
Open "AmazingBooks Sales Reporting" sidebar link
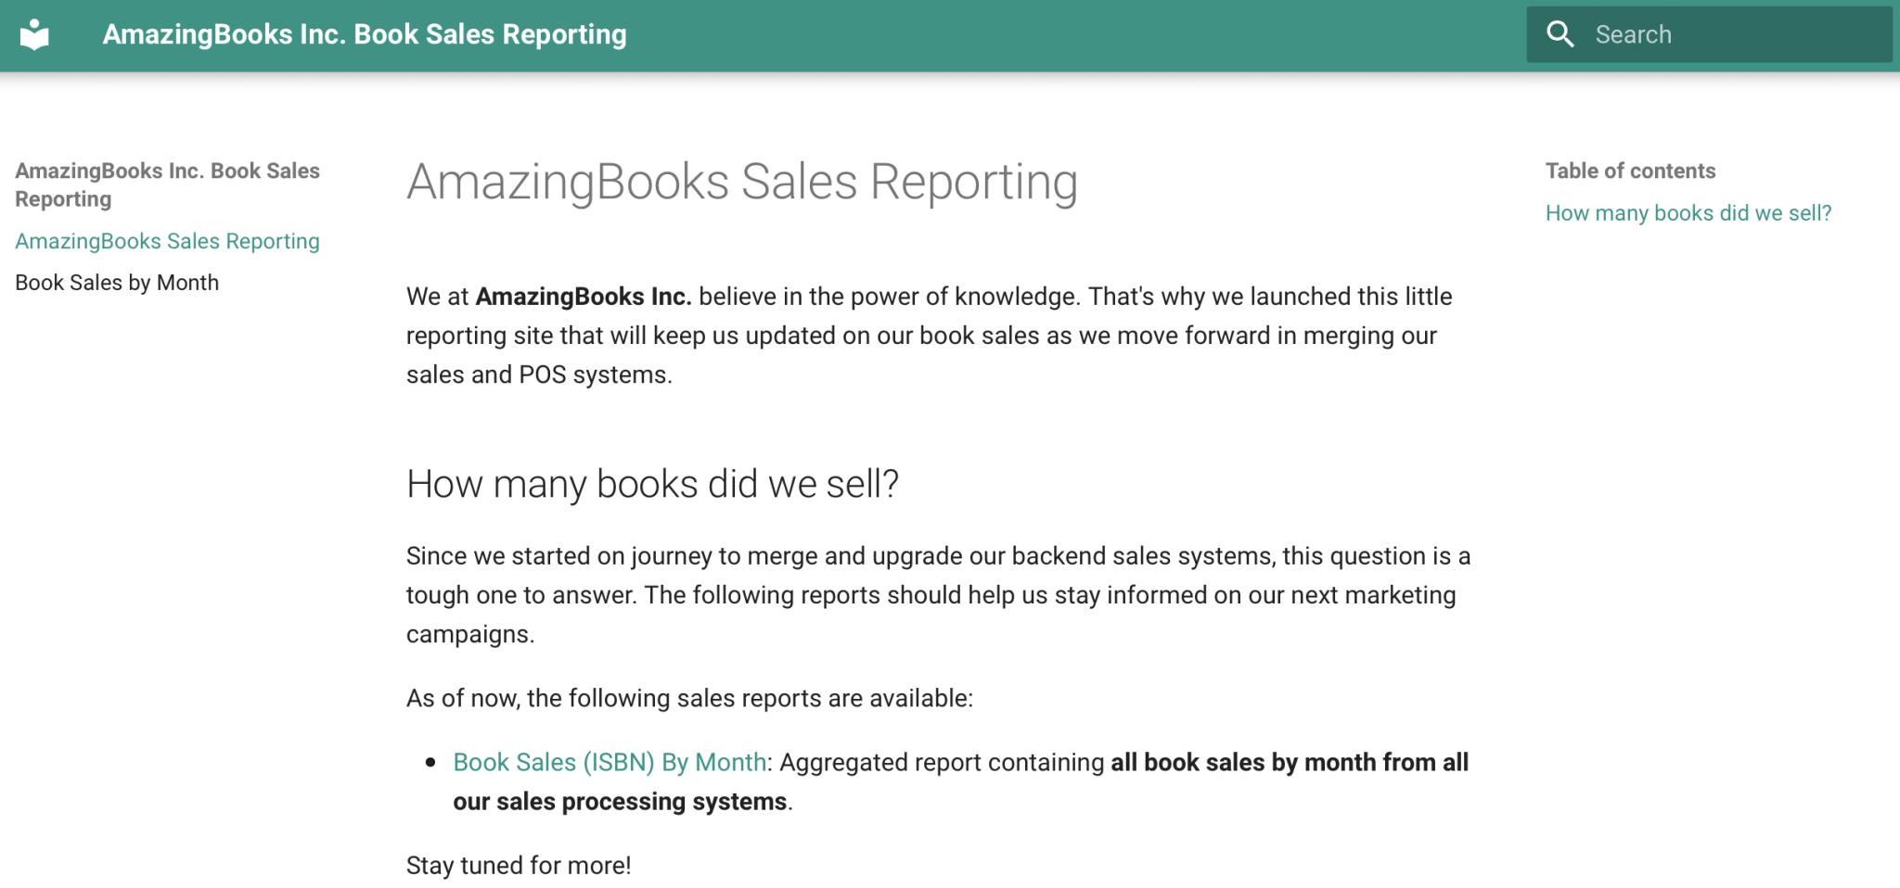coord(167,241)
